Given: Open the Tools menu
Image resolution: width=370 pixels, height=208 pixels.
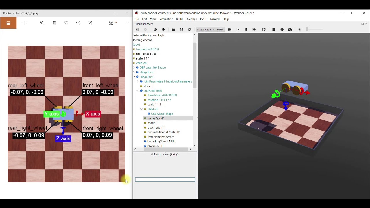Looking at the screenshot, I should (203, 19).
